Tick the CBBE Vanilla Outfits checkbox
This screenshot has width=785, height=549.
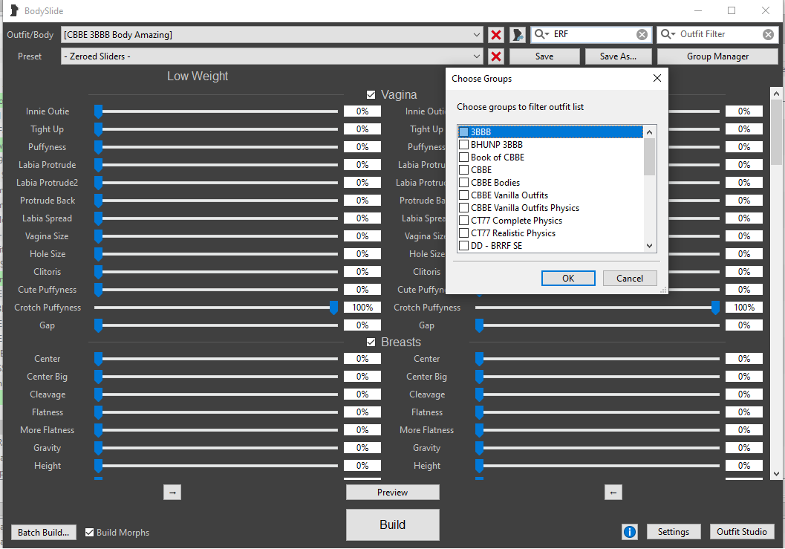[463, 195]
